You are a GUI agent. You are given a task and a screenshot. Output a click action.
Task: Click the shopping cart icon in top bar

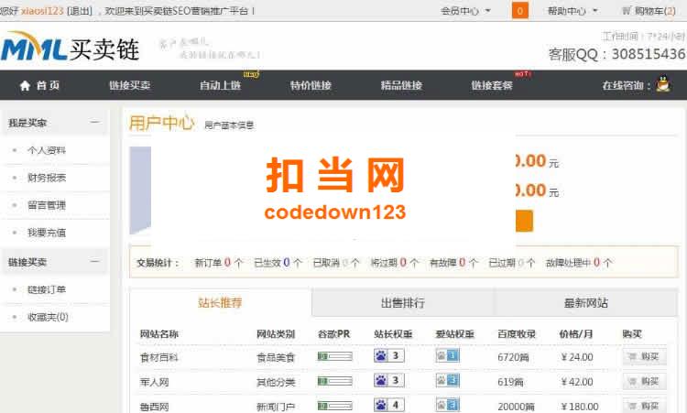[627, 10]
